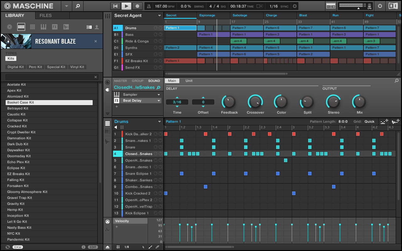
Task: Open the Maschine main menu dropdown arrow
Action: click(x=66, y=6)
